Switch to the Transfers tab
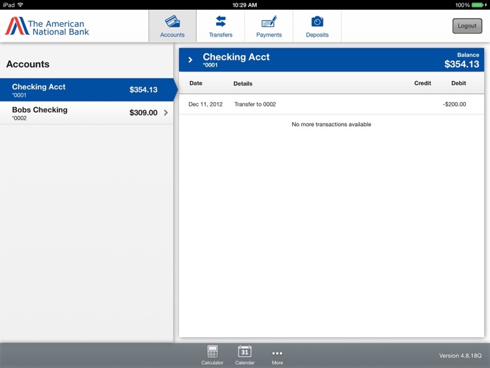Screen dimensions: 490x368 [x=221, y=26]
